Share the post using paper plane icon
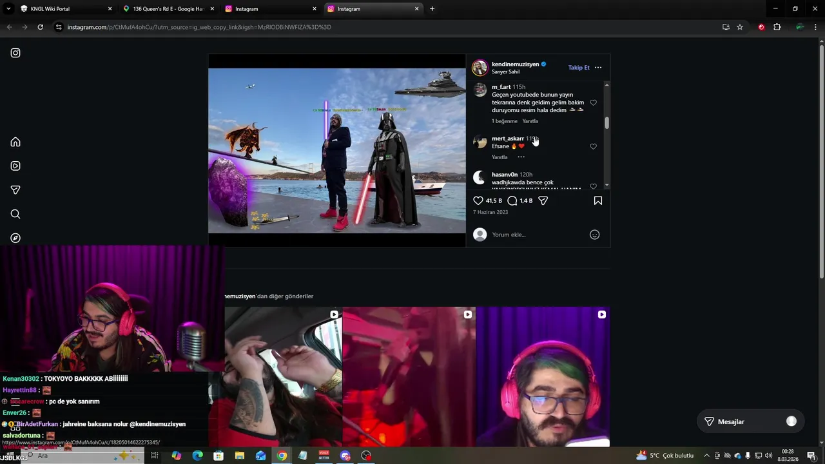Screen dimensions: 825x464 (x=543, y=200)
